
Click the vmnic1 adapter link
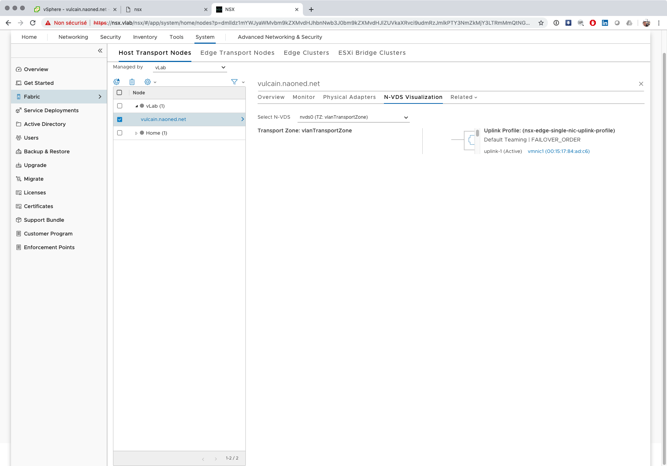(558, 151)
